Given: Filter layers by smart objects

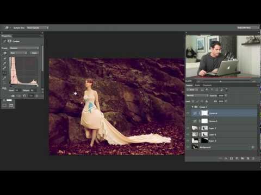Looking at the screenshot, I should (221, 89).
